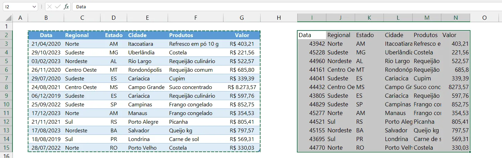Image resolution: width=502 pixels, height=158 pixels.
Task: Click the pasted value 330,03
Action: pyautogui.click(x=456, y=148)
